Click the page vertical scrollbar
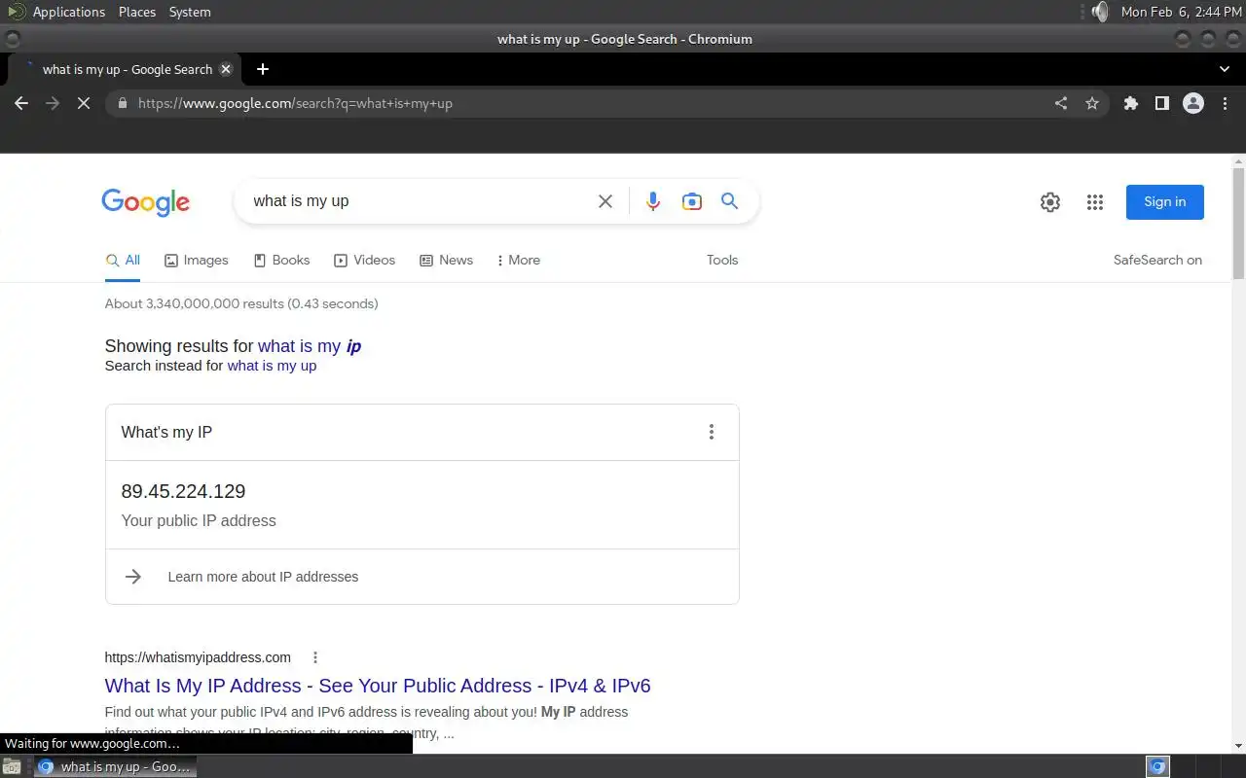Viewport: 1246px width, 778px height. tap(1238, 224)
